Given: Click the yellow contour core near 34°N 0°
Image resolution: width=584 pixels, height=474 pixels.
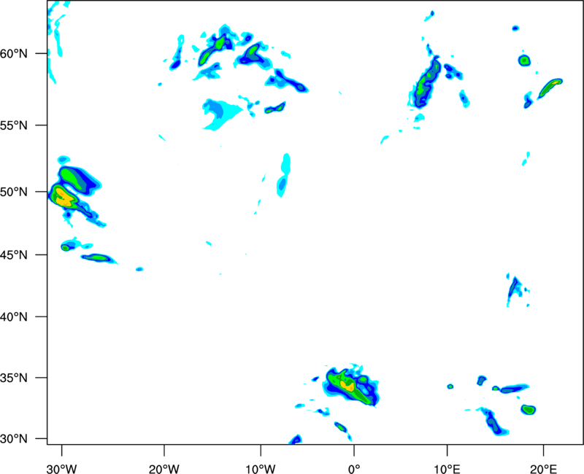Looking at the screenshot, I should pyautogui.click(x=347, y=386).
